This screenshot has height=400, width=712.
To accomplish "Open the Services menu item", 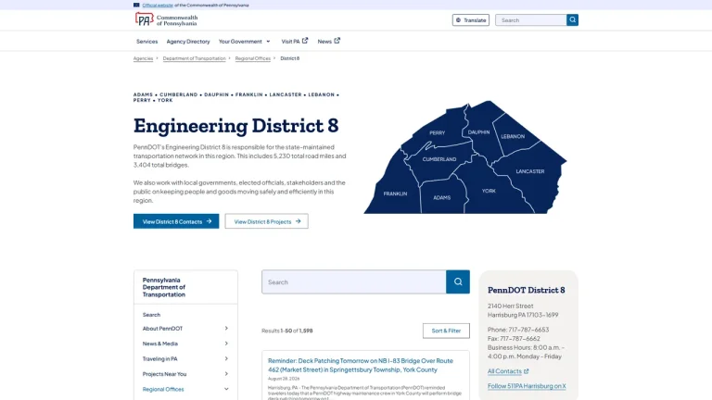I will tap(146, 42).
